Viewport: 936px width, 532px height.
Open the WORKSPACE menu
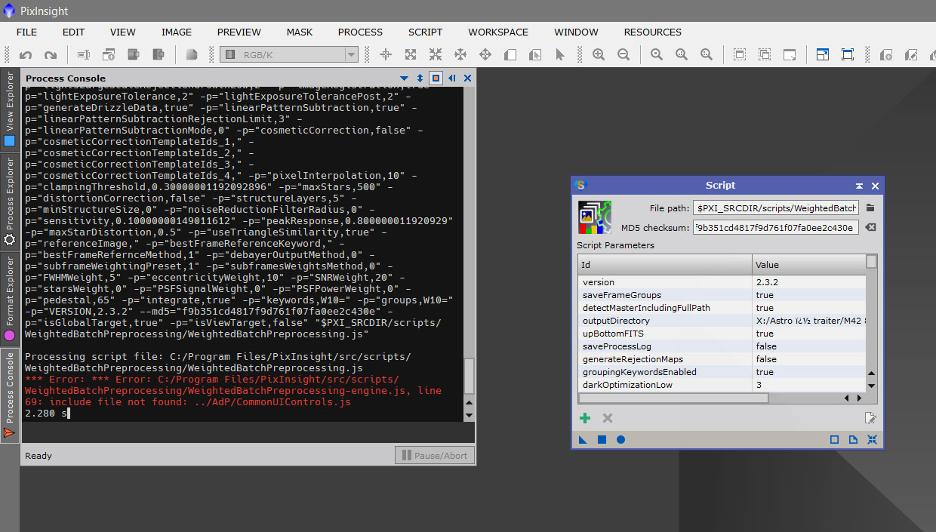coord(498,32)
